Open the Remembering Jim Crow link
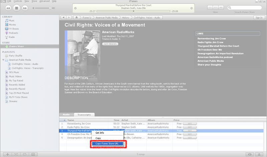 click(212, 39)
